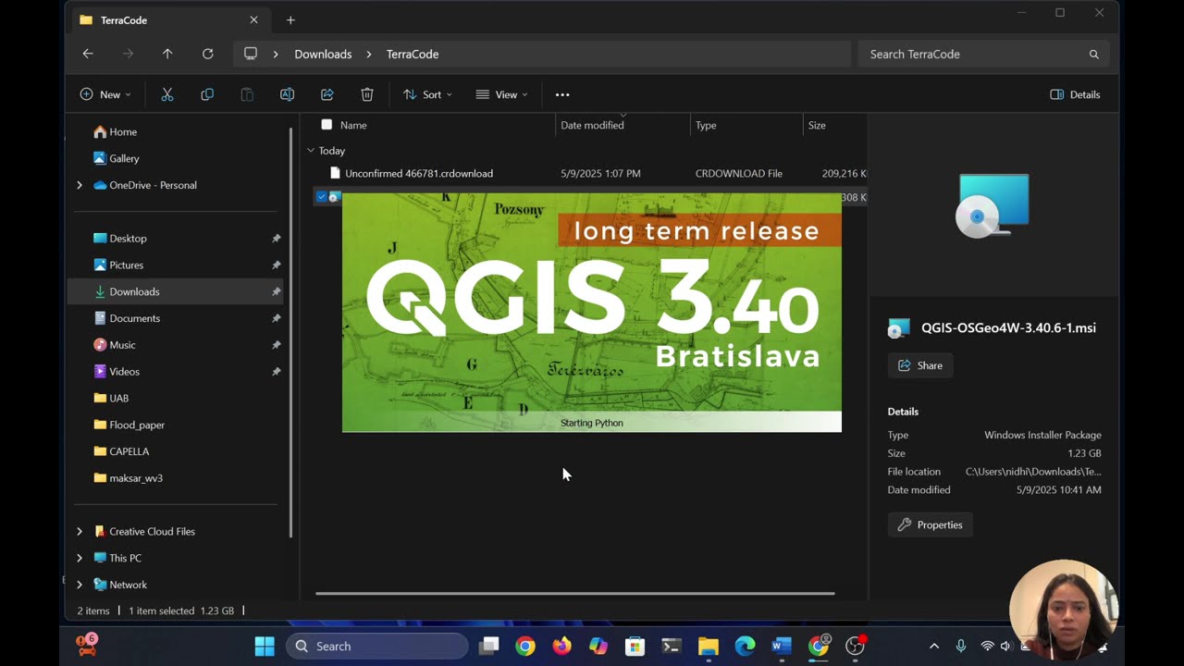Go back with the Back arrow
The image size is (1184, 666).
click(88, 54)
